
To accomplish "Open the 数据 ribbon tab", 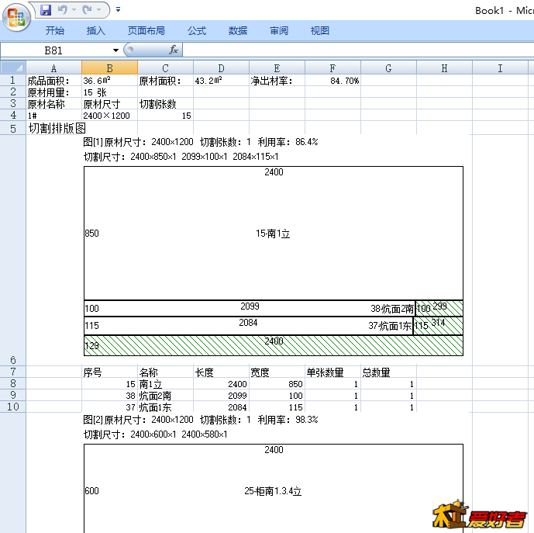I will [238, 31].
